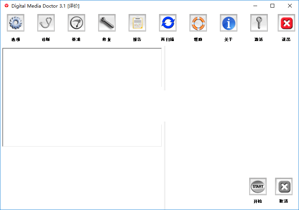
Task: Open 帮助 (Help) lifebuoy icon
Action: click(198, 23)
